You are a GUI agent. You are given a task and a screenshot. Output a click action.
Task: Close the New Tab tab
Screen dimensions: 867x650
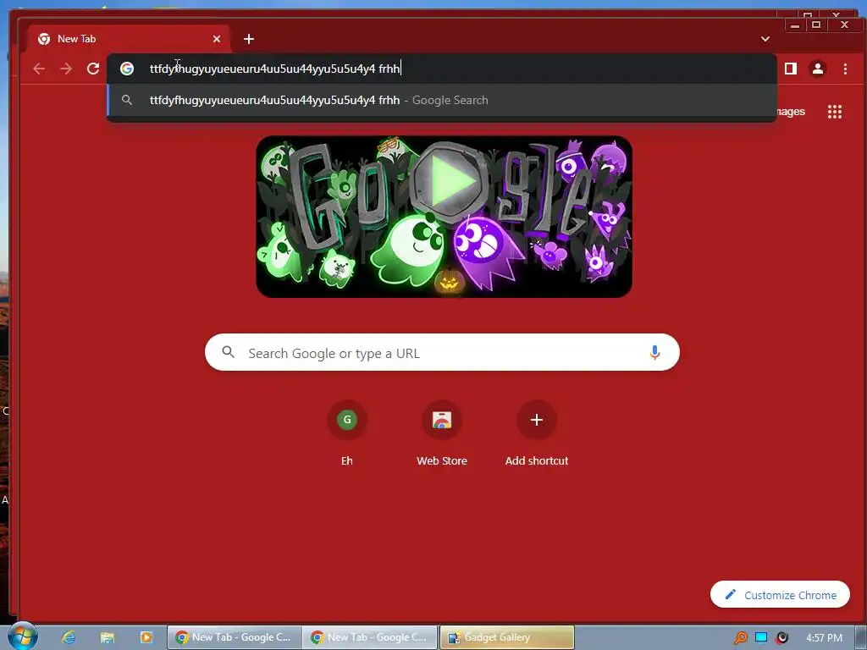pyautogui.click(x=217, y=39)
